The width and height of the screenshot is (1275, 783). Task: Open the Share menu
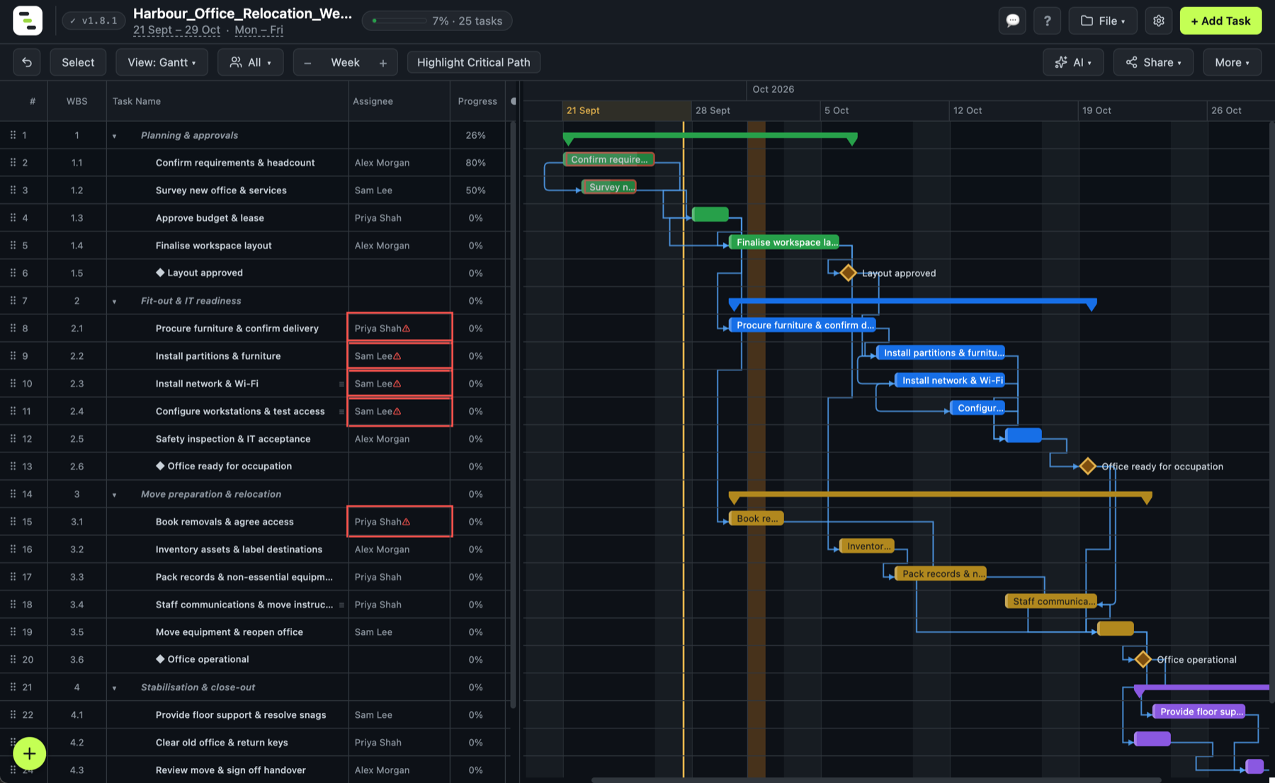click(x=1153, y=62)
